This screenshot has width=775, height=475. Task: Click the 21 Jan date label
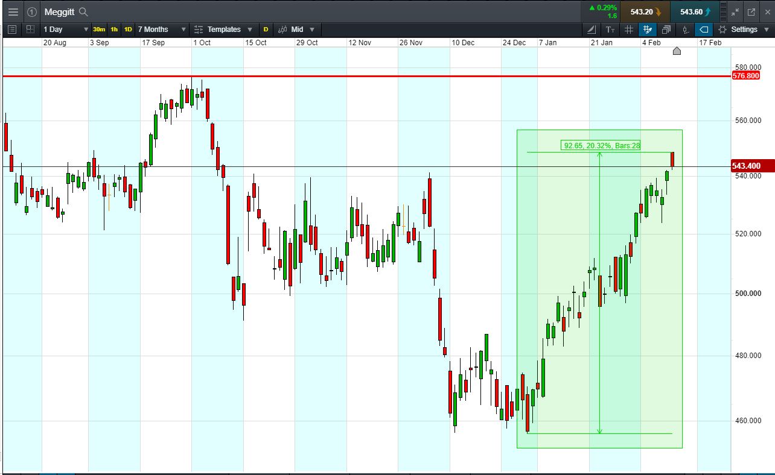[602, 43]
